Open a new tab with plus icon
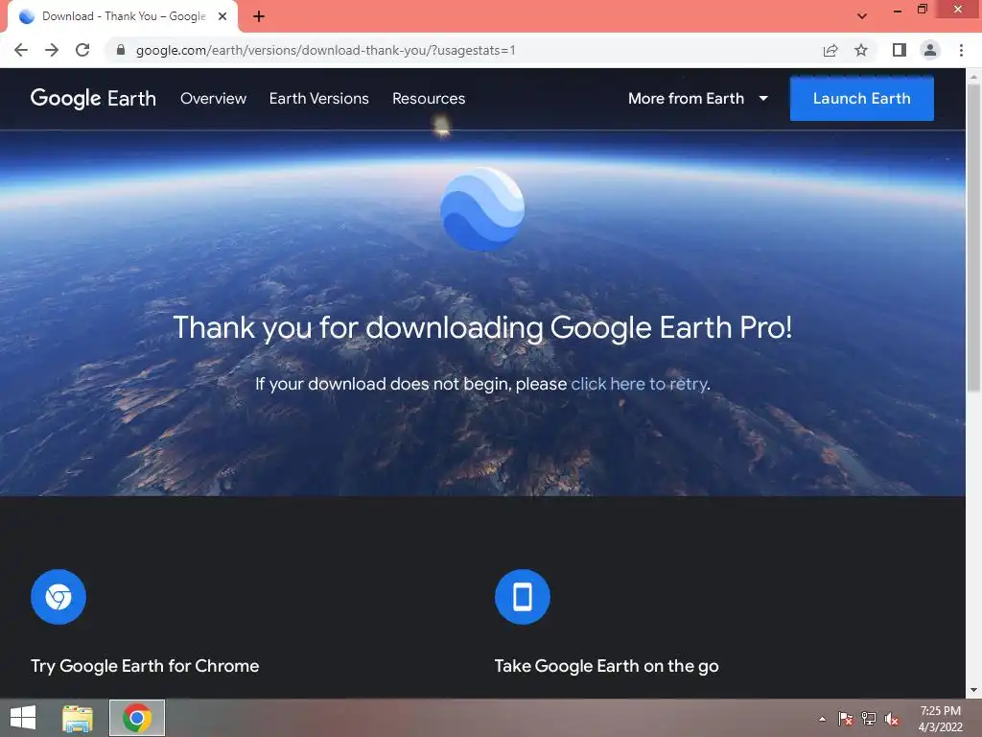 pyautogui.click(x=259, y=16)
